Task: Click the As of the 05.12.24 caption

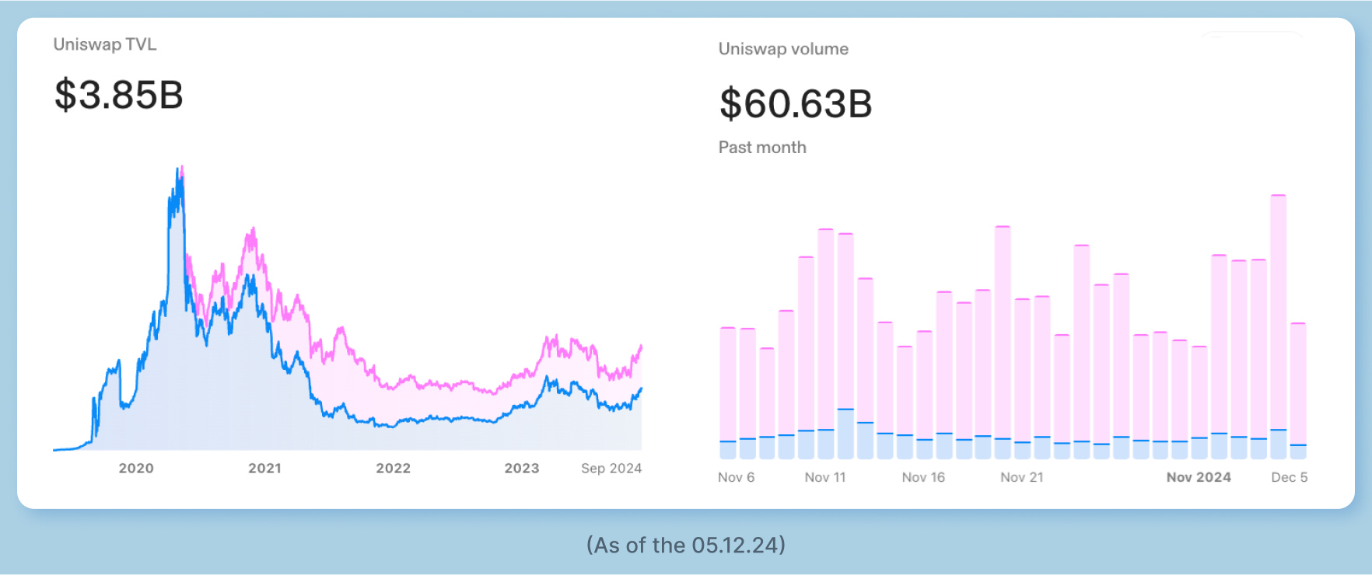Action: pyautogui.click(x=686, y=545)
